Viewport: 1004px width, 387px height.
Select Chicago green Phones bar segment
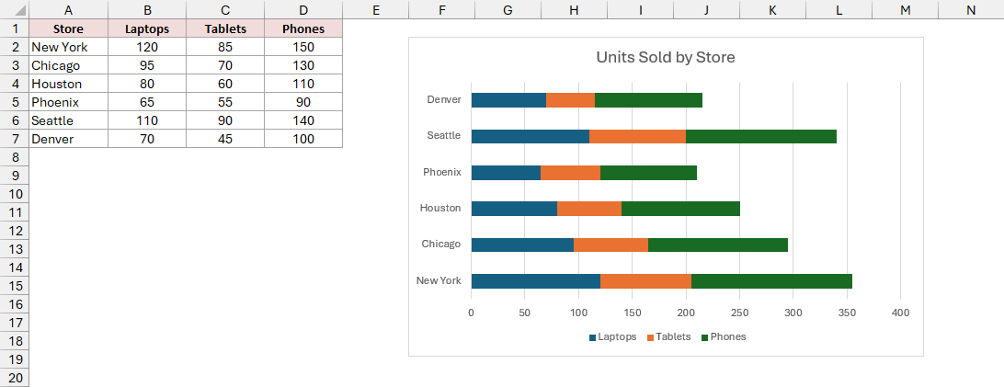point(718,245)
